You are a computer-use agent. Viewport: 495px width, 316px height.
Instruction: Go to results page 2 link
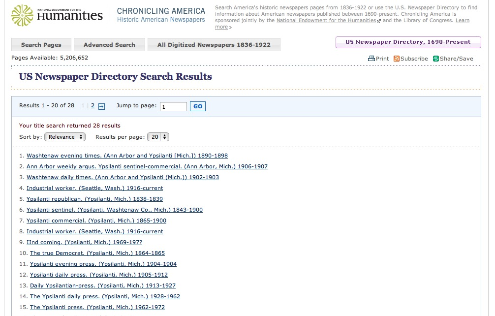point(93,105)
